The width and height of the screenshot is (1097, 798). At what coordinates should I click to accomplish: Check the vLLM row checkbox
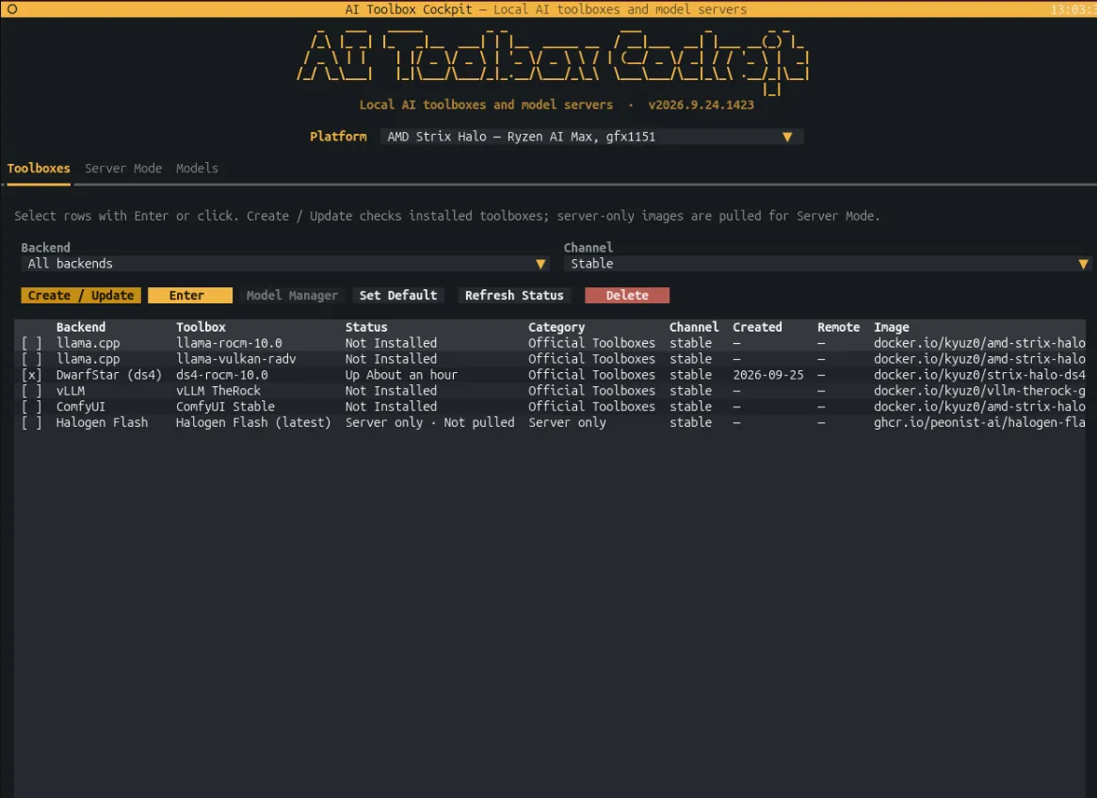tap(31, 391)
